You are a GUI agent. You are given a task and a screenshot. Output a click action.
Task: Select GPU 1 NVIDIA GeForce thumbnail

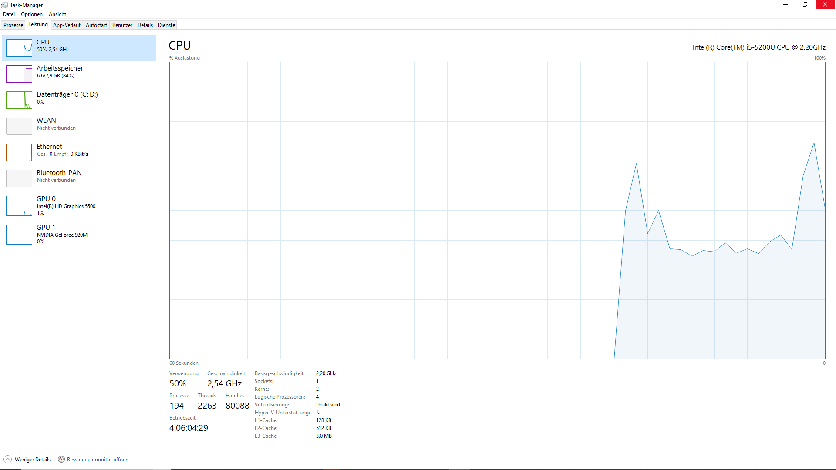coord(19,235)
